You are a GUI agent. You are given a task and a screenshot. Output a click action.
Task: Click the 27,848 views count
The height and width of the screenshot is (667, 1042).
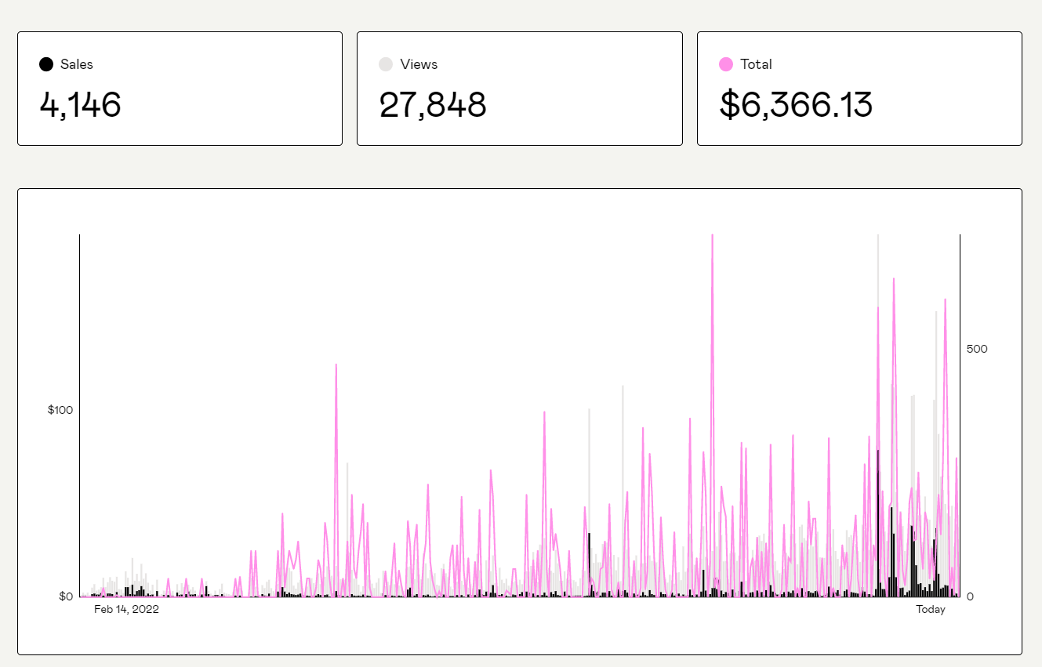coord(433,105)
